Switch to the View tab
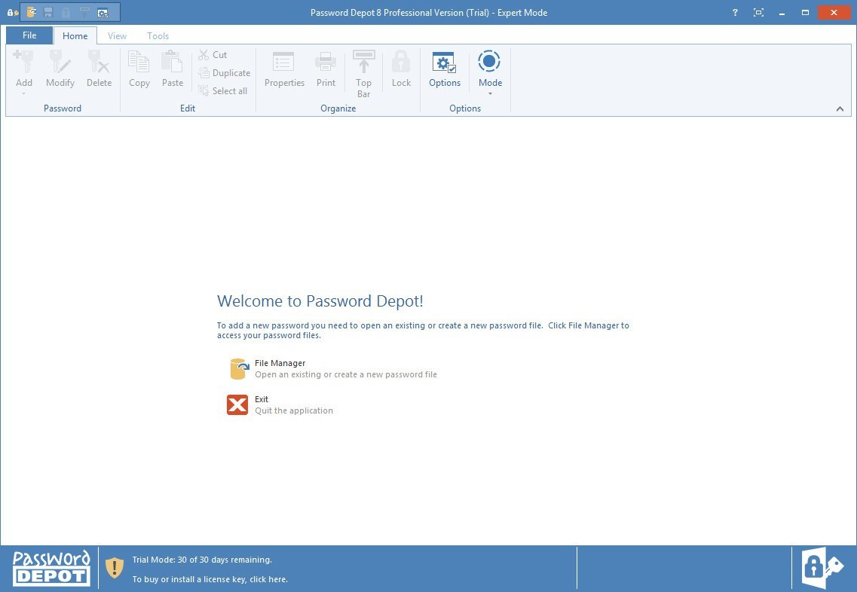Viewport: 857px width, 592px height. pos(117,35)
